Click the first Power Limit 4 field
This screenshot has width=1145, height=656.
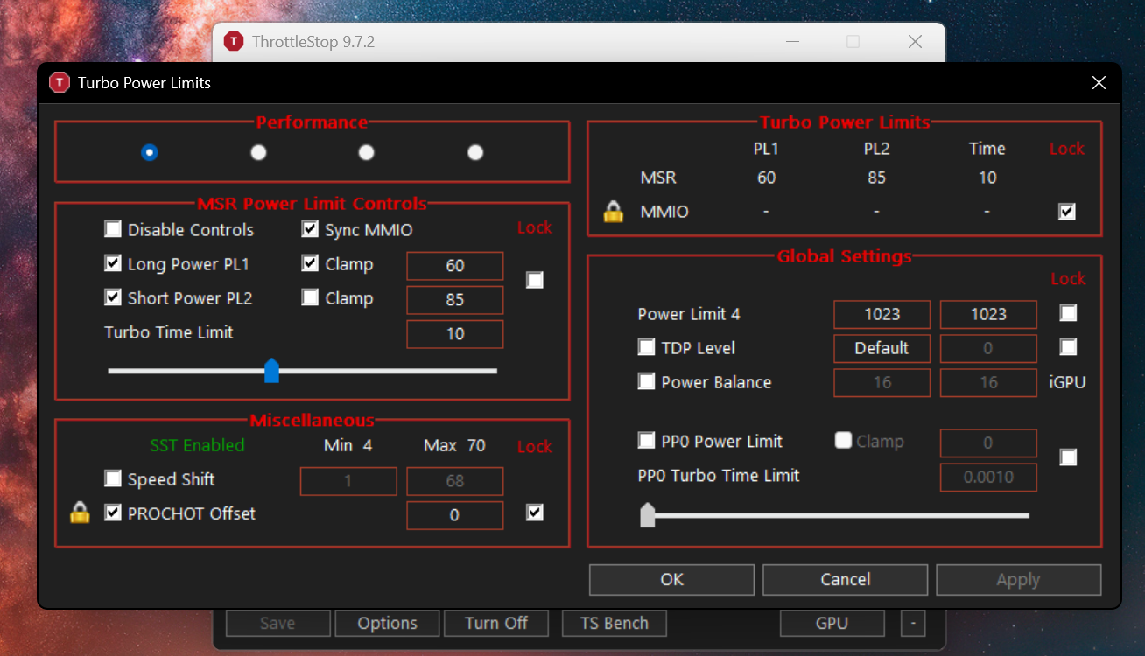(882, 314)
